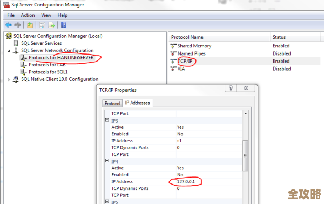This screenshot has height=204, width=324.
Task: Click the Protocols for HANLINGSERVER icon
Action: point(23,58)
